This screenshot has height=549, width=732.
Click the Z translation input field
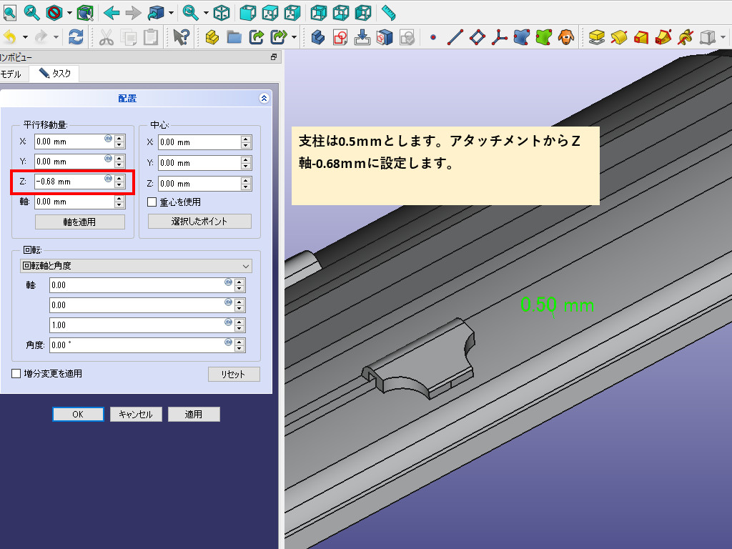68,182
